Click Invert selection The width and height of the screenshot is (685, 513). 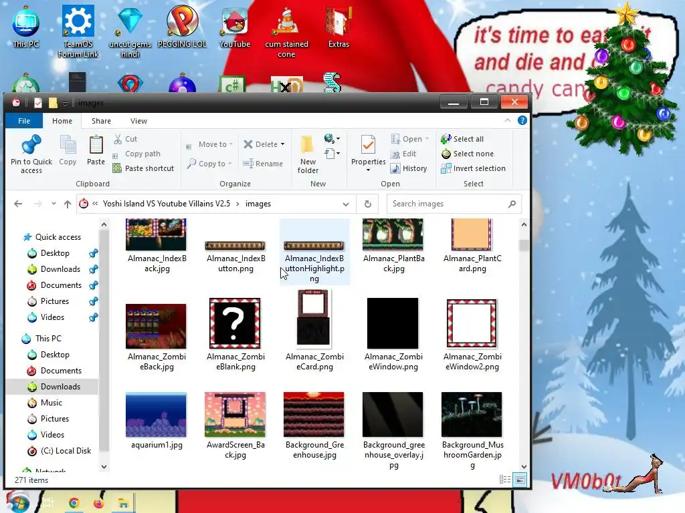[x=473, y=168]
